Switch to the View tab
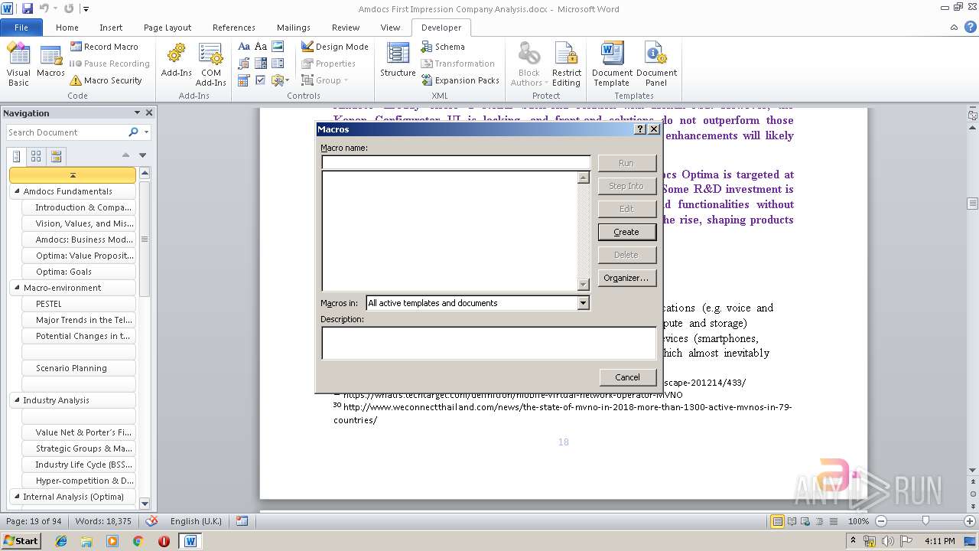979x551 pixels. tap(390, 28)
